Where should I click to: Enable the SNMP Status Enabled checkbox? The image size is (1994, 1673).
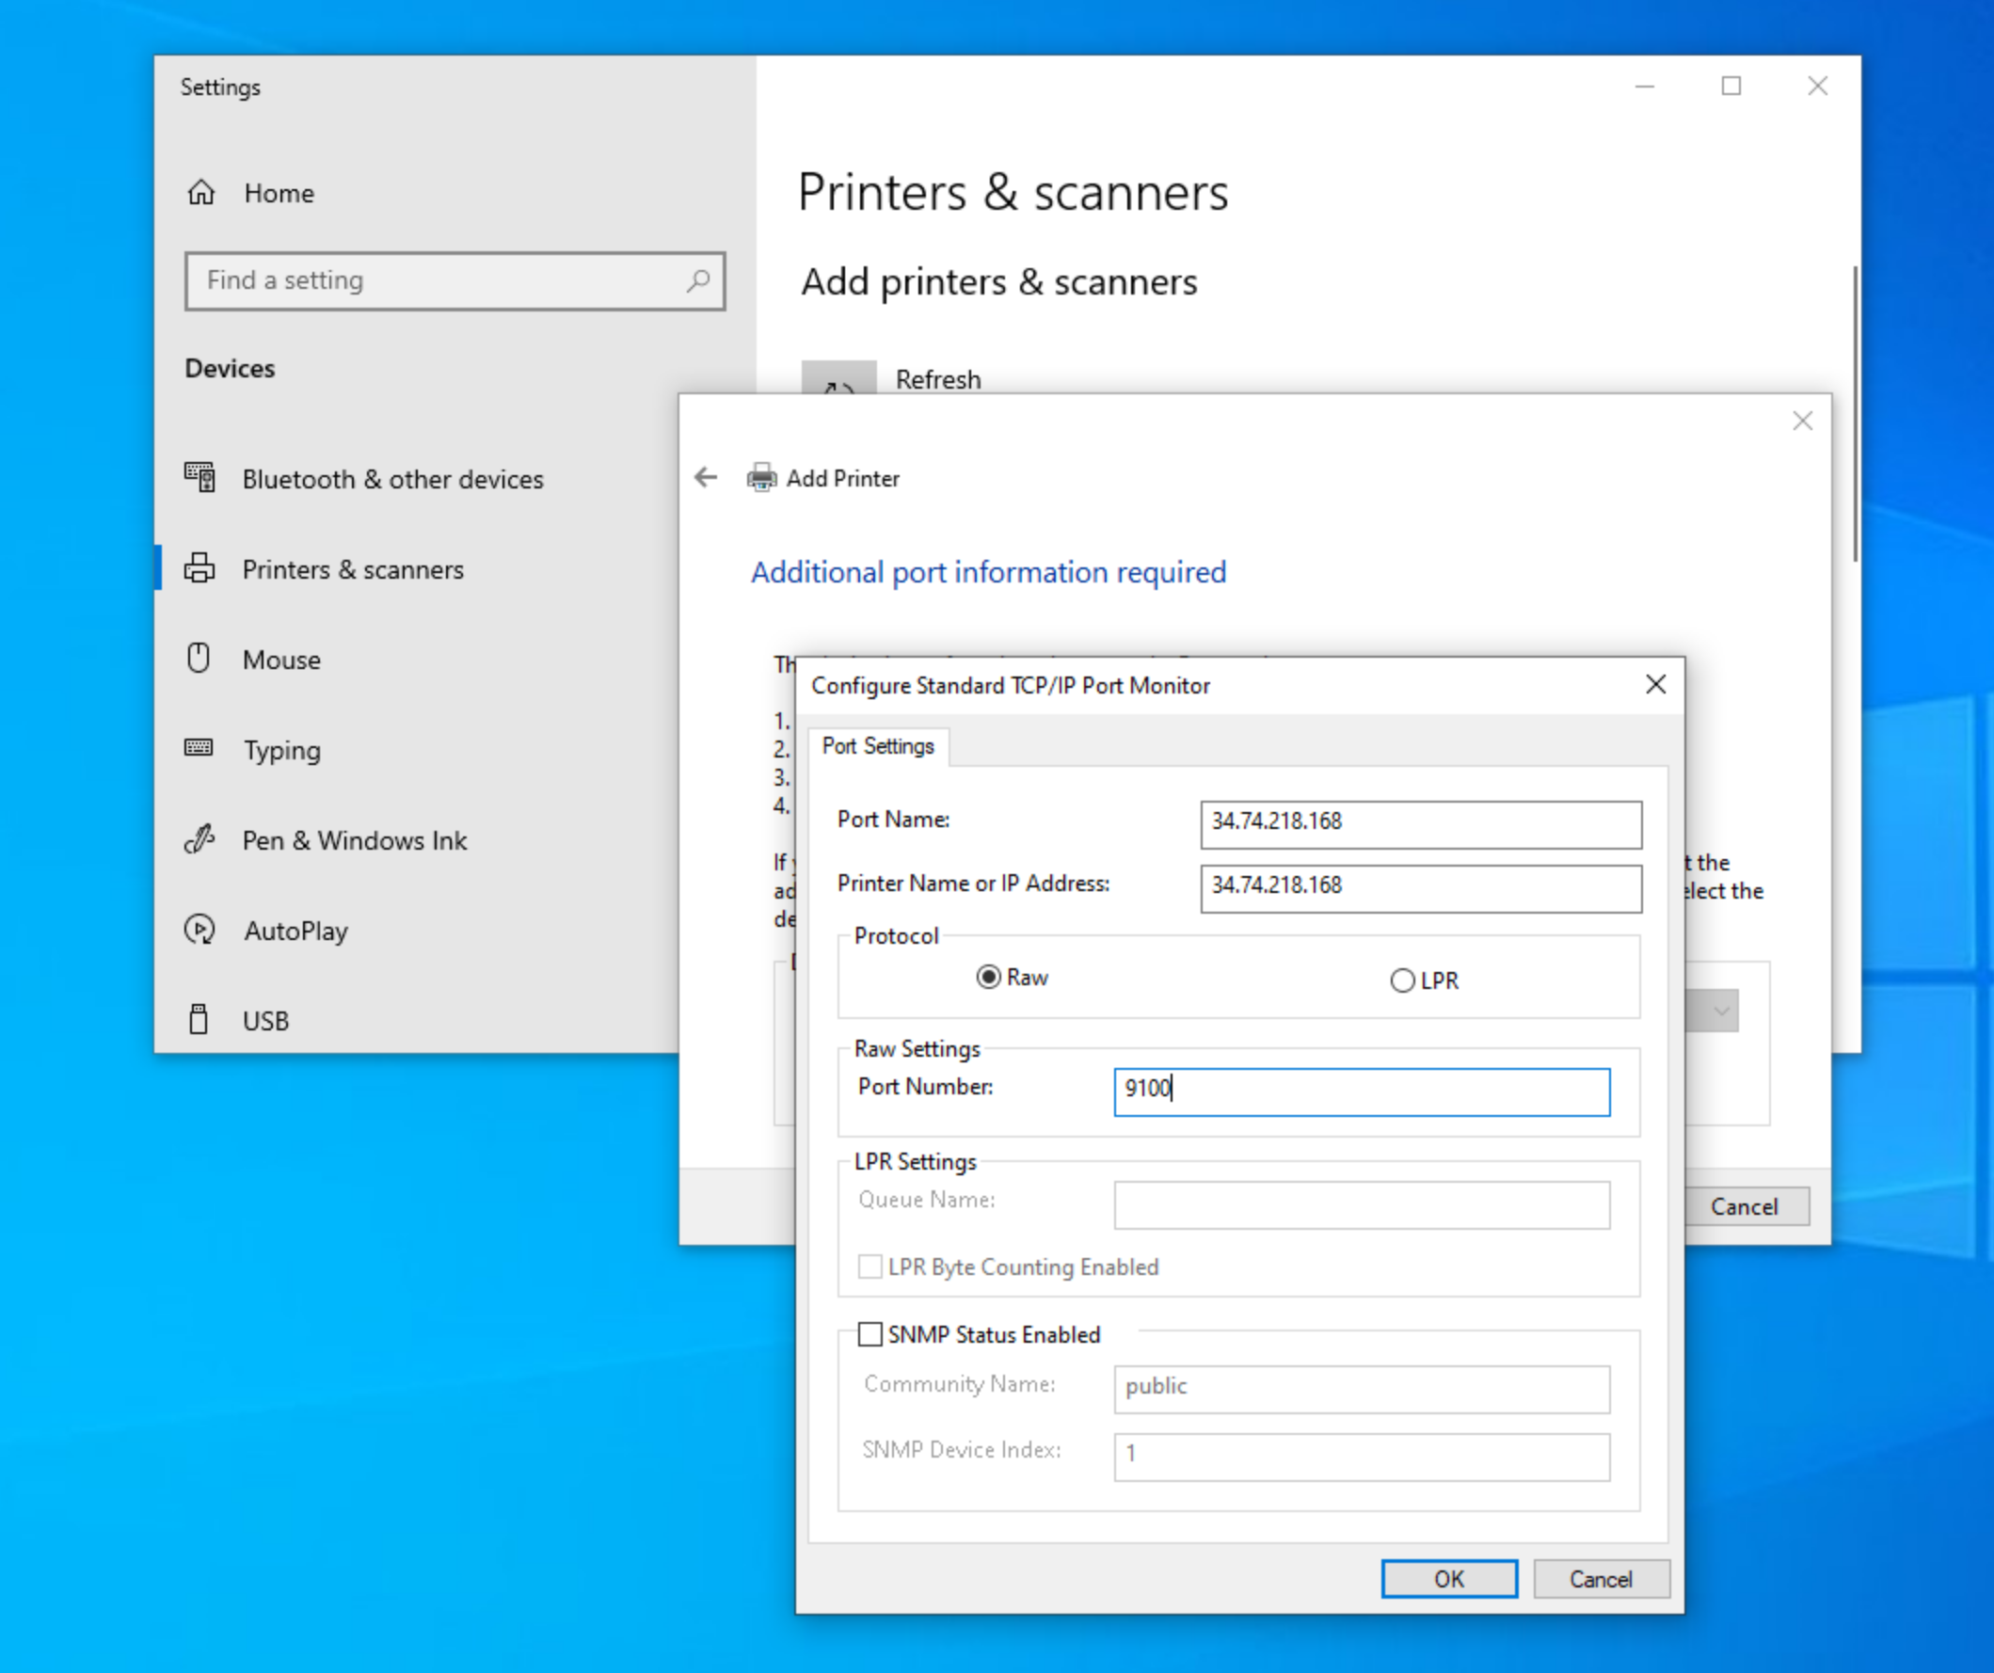pyautogui.click(x=869, y=1334)
